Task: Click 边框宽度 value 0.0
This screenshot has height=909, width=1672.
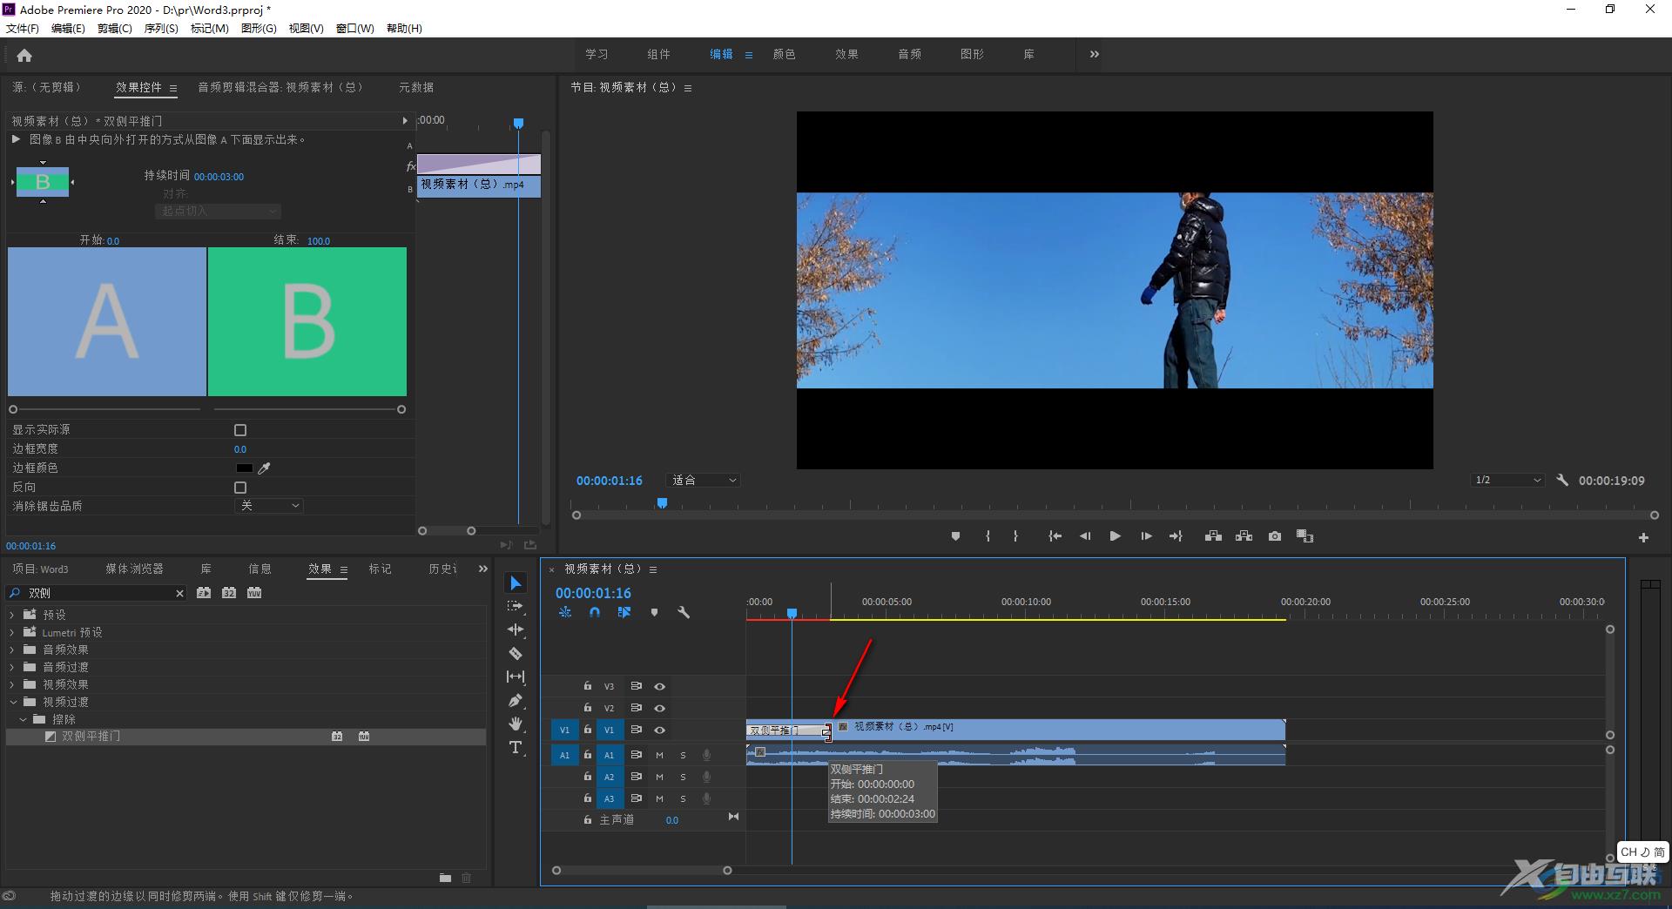Action: tap(240, 449)
